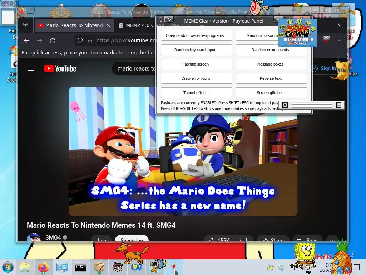
Task: Open the YouTube guide hamburger menu
Action: click(31, 68)
